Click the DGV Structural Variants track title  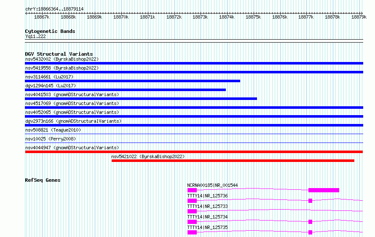[59, 54]
